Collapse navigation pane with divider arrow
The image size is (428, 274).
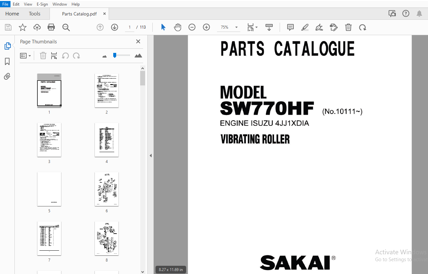151,155
